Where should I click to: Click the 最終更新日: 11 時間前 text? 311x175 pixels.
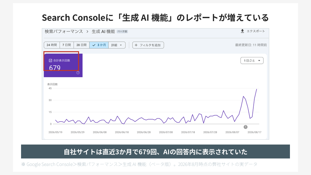coord(251,45)
